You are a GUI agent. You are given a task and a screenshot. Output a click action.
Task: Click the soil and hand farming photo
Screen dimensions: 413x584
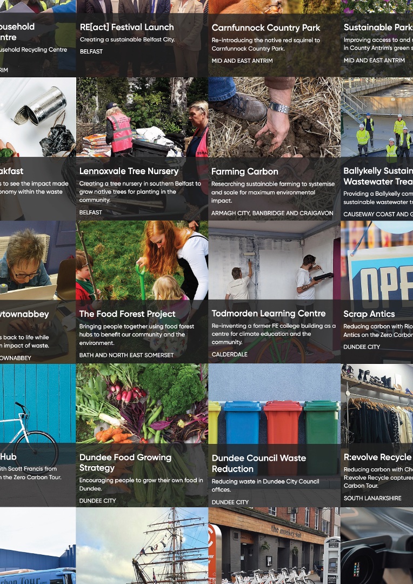coord(275,117)
